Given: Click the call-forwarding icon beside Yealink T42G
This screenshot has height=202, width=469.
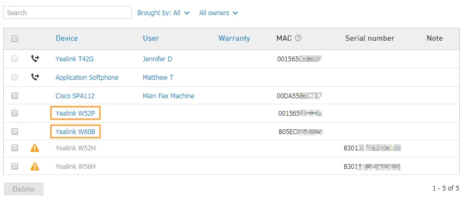Looking at the screenshot, I should pyautogui.click(x=35, y=59).
